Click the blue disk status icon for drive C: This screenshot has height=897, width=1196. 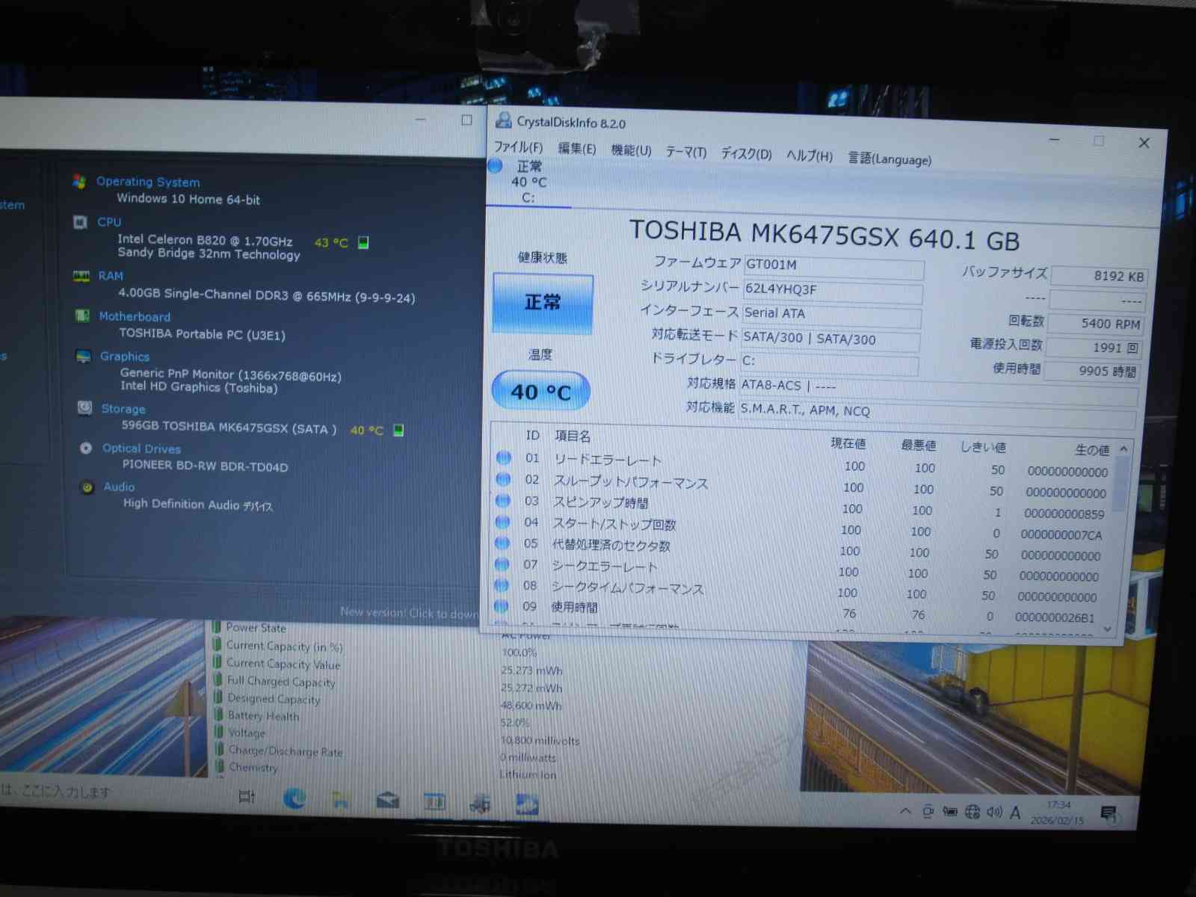tap(495, 166)
